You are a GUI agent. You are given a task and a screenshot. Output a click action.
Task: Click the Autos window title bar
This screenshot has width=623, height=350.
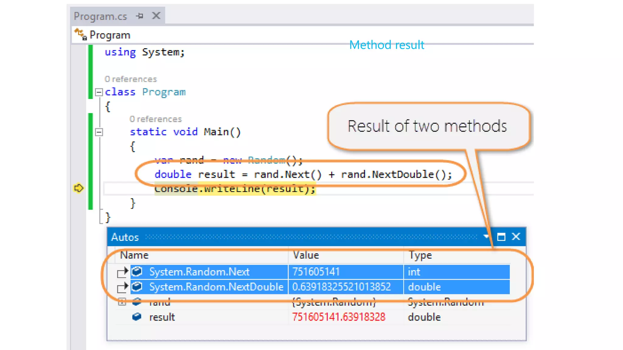[x=316, y=237]
